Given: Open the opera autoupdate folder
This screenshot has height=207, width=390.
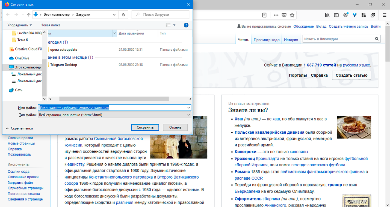Looking at the screenshot, I should point(63,50).
